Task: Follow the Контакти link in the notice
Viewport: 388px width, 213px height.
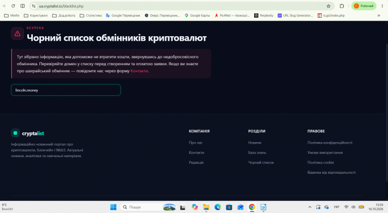Action: pos(139,71)
